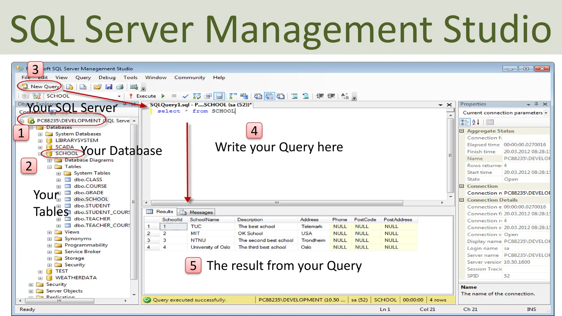Collapse the Tables folder under SCHOOL
Screen dimensions: 562x316
click(x=49, y=167)
